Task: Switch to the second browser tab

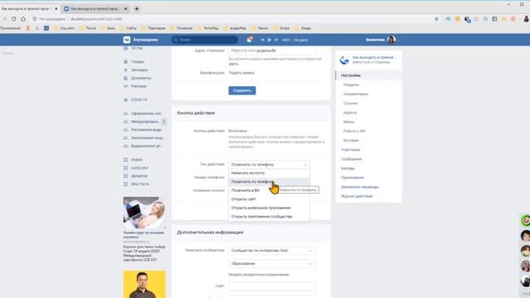Action: pyautogui.click(x=94, y=8)
